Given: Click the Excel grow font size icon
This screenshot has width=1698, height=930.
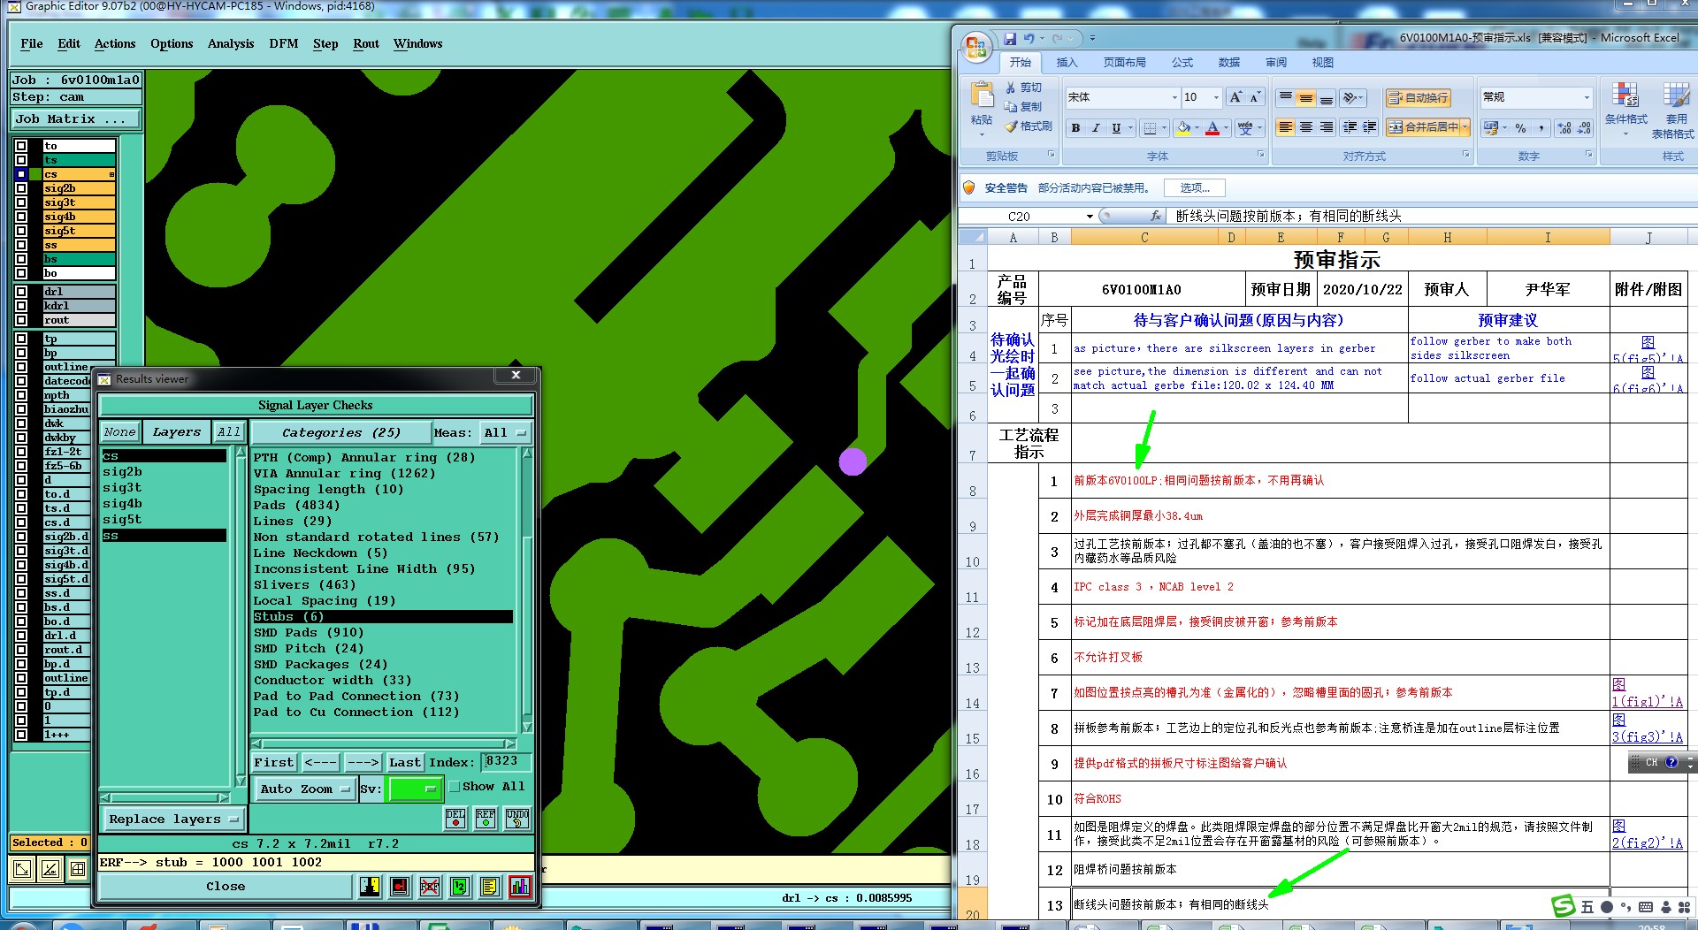Looking at the screenshot, I should (x=1235, y=97).
